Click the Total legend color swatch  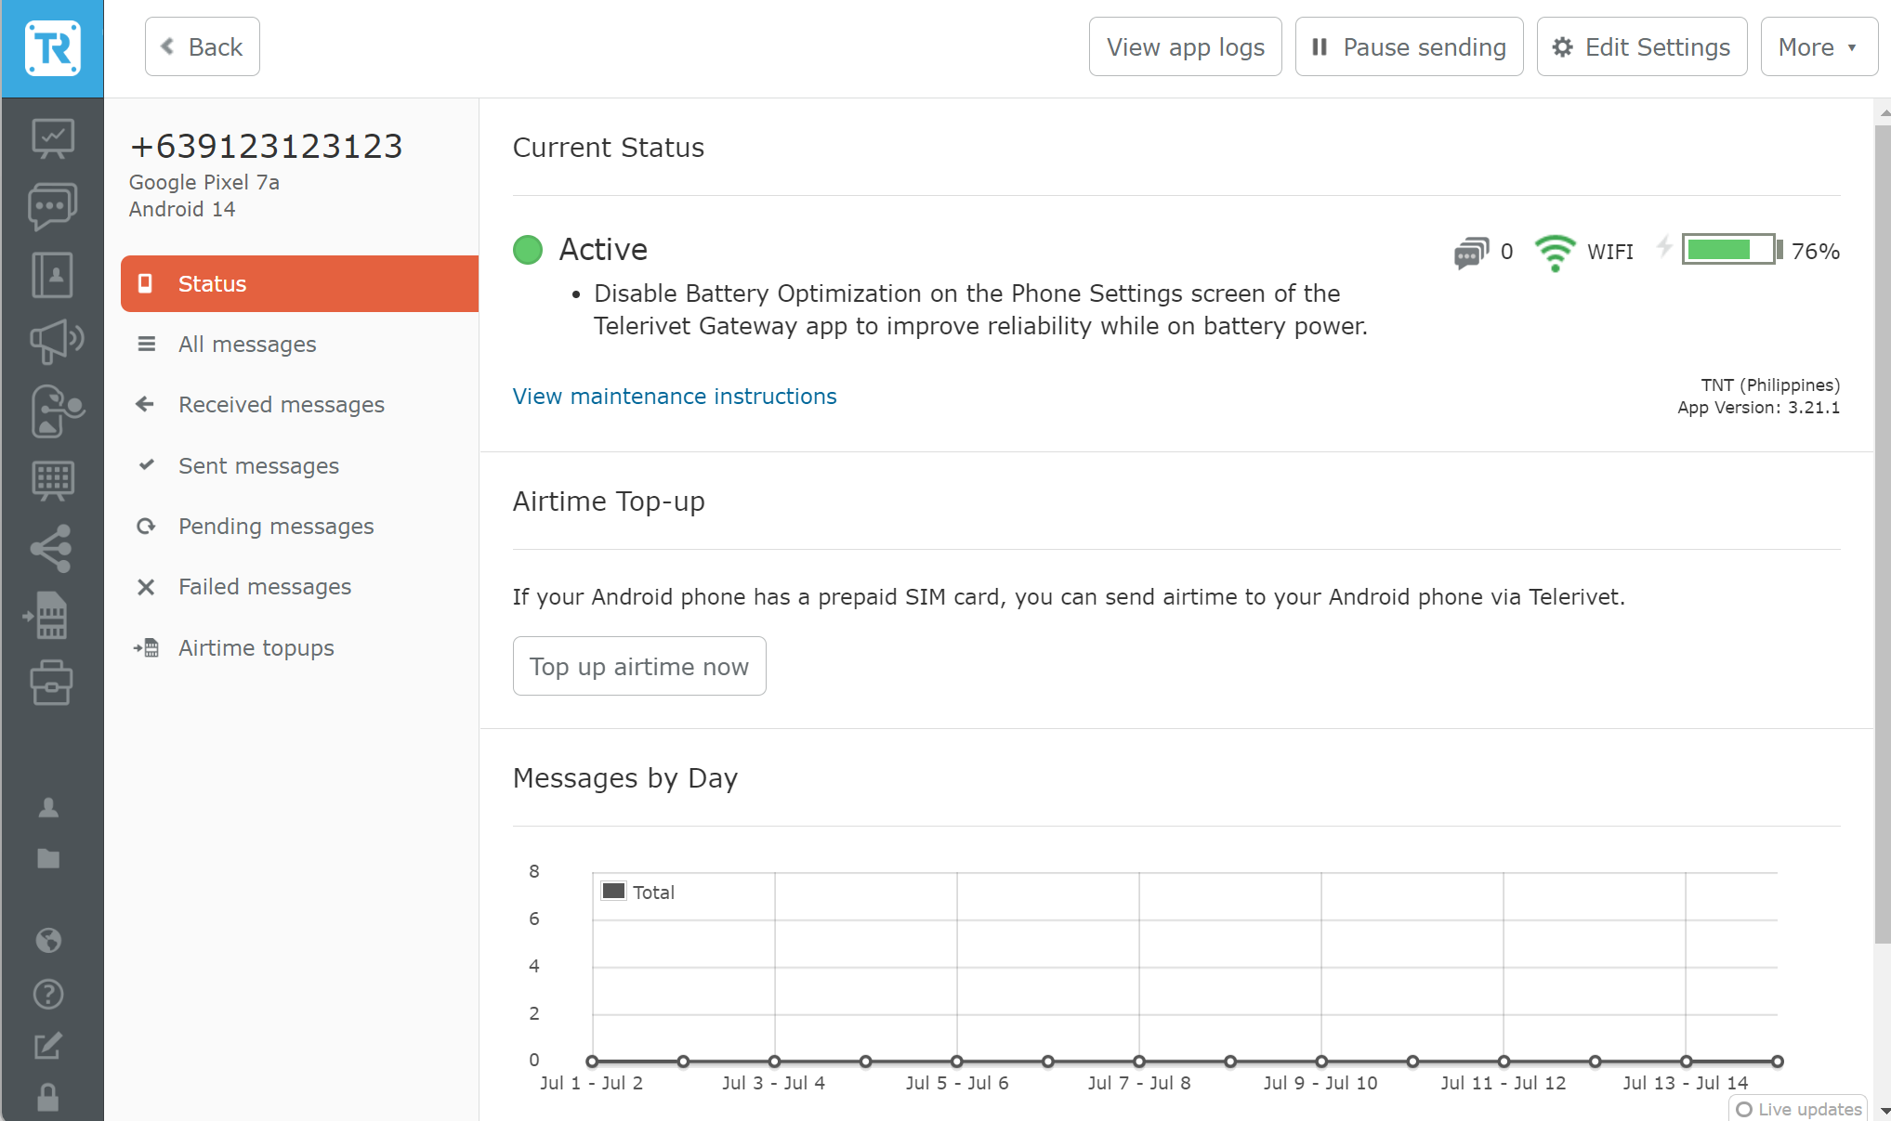(x=613, y=892)
